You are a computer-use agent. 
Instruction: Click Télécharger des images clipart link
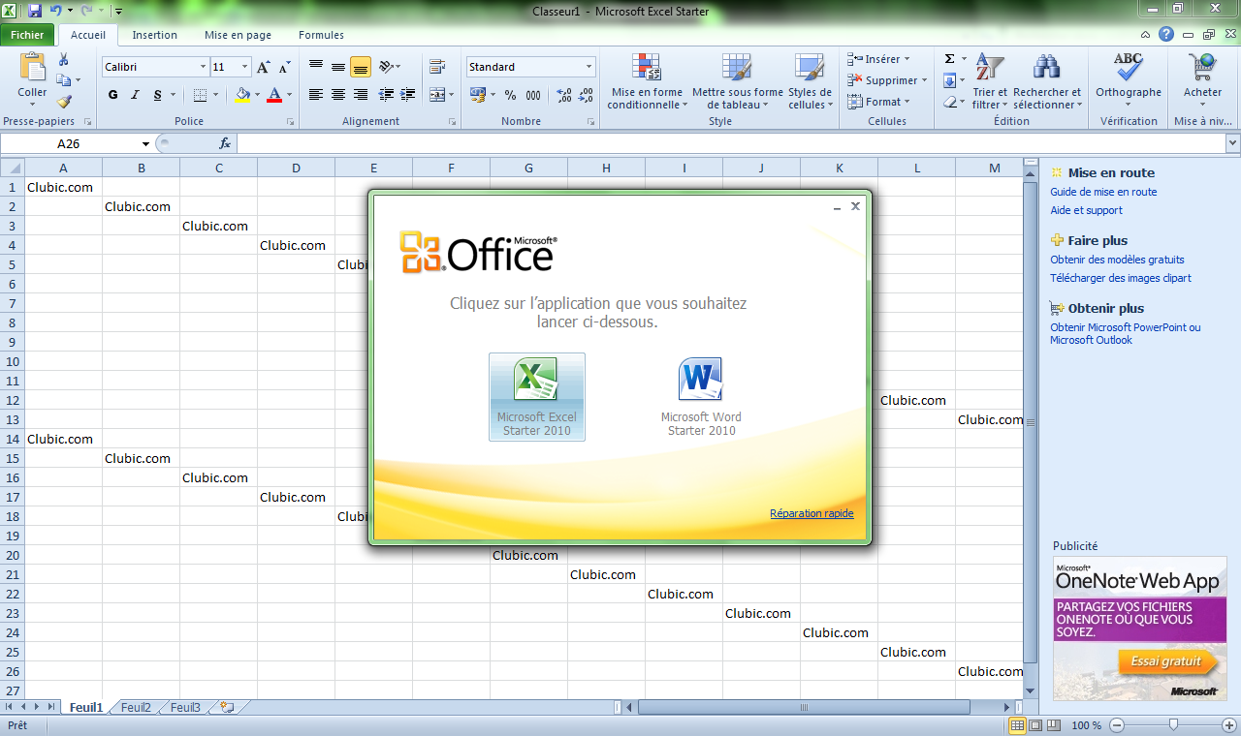click(1121, 278)
